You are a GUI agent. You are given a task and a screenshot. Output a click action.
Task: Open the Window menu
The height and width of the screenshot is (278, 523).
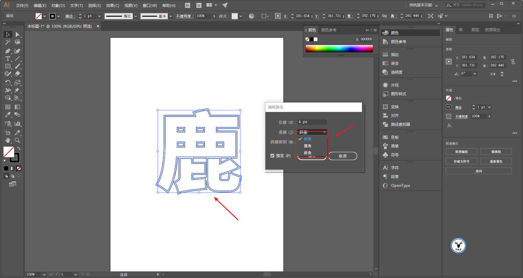point(150,6)
